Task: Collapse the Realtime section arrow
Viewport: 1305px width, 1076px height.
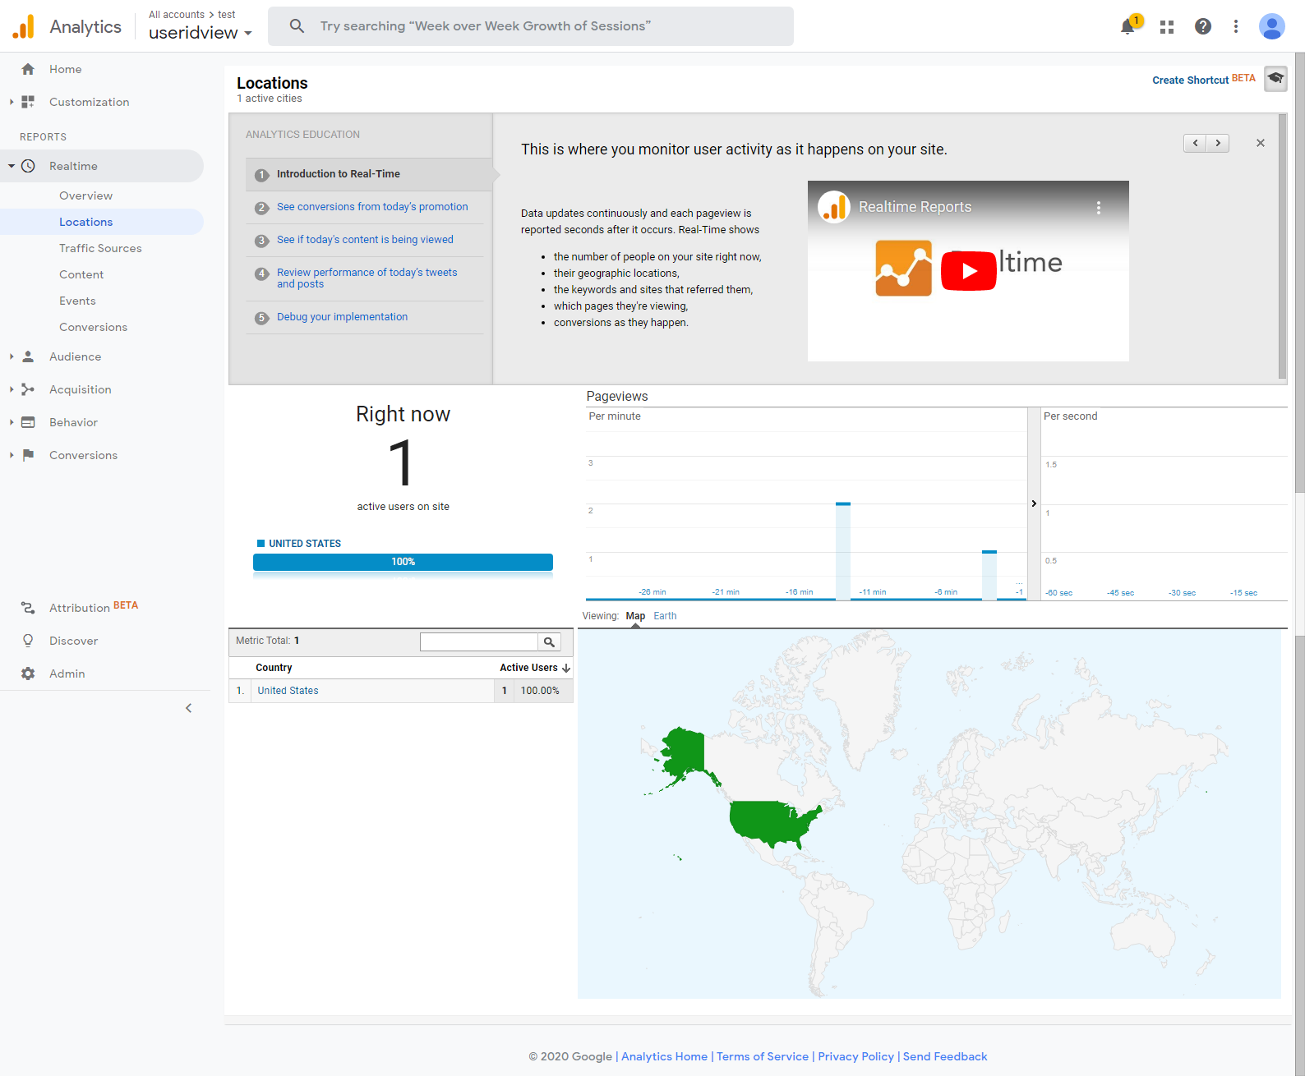Action: (12, 166)
